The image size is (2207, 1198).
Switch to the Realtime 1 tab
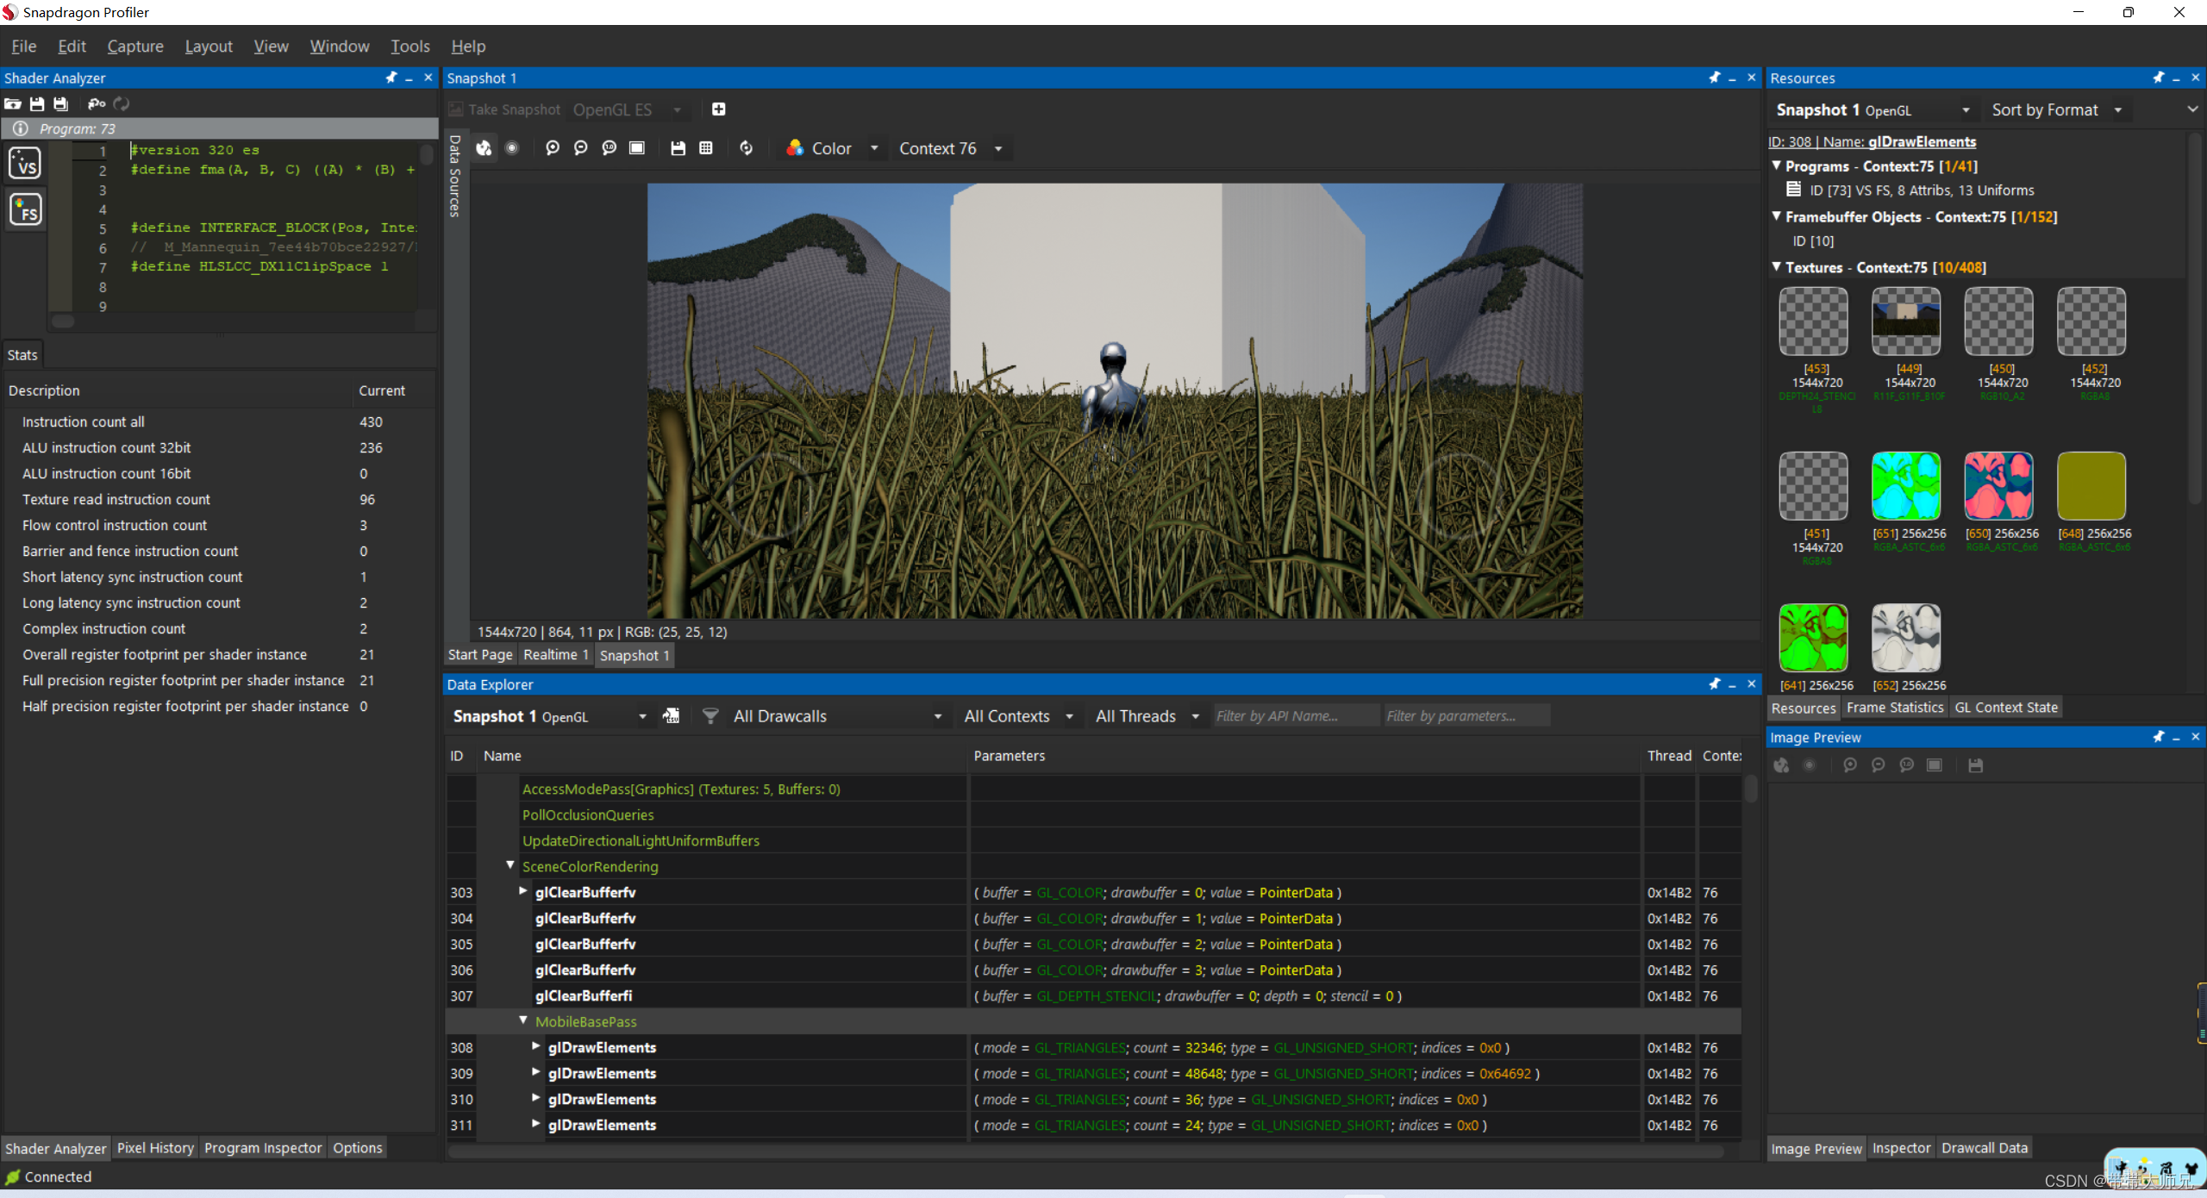pyautogui.click(x=555, y=655)
